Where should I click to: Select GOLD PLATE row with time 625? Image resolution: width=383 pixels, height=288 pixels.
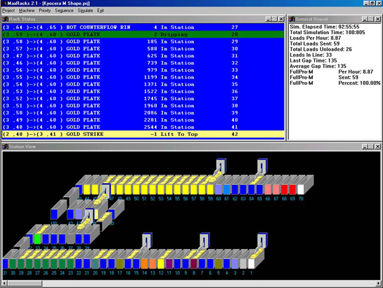click(143, 56)
